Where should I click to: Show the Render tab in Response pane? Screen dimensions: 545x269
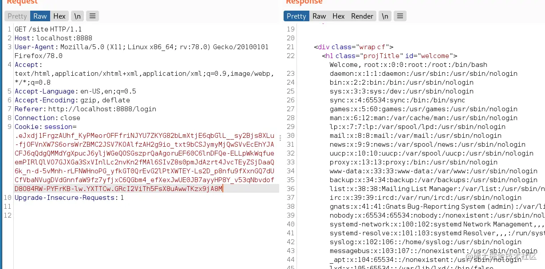coord(362,16)
